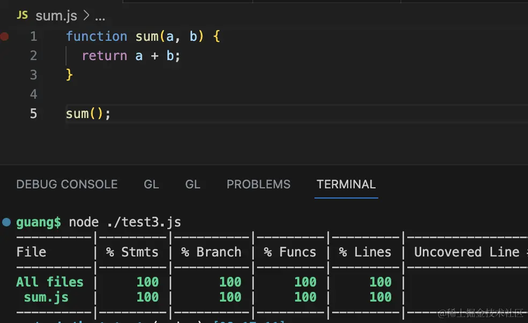
Task: Click line number 2 in the gutter
Action: click(x=33, y=56)
